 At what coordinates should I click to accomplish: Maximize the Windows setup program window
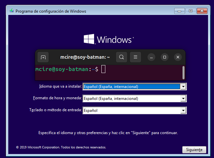pyautogui.click(x=190, y=11)
